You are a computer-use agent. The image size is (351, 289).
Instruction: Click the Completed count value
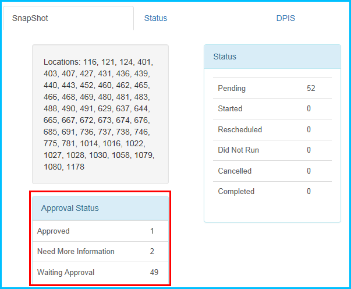(309, 191)
